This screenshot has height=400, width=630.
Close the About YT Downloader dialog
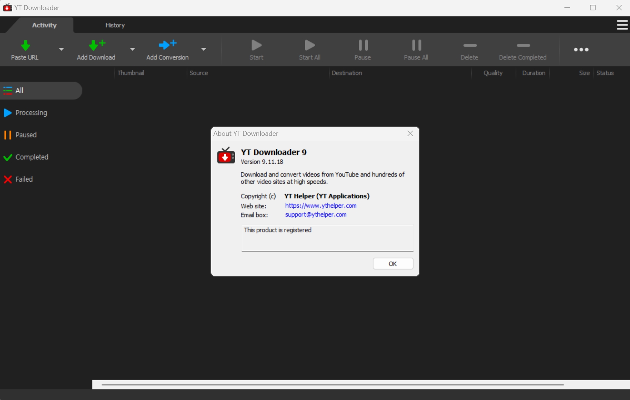coord(410,134)
